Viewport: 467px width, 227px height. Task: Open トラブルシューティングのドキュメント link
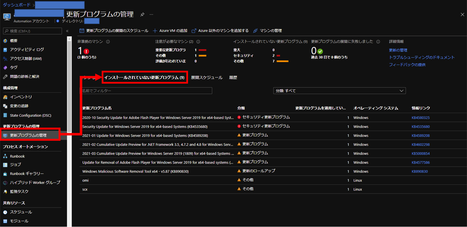tap(422, 58)
